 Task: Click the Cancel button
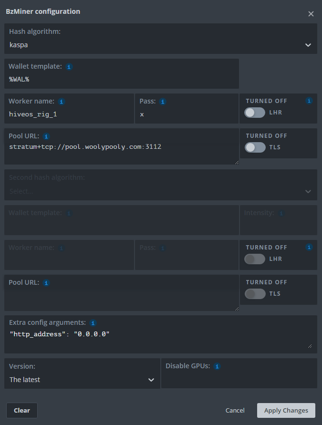[235, 410]
